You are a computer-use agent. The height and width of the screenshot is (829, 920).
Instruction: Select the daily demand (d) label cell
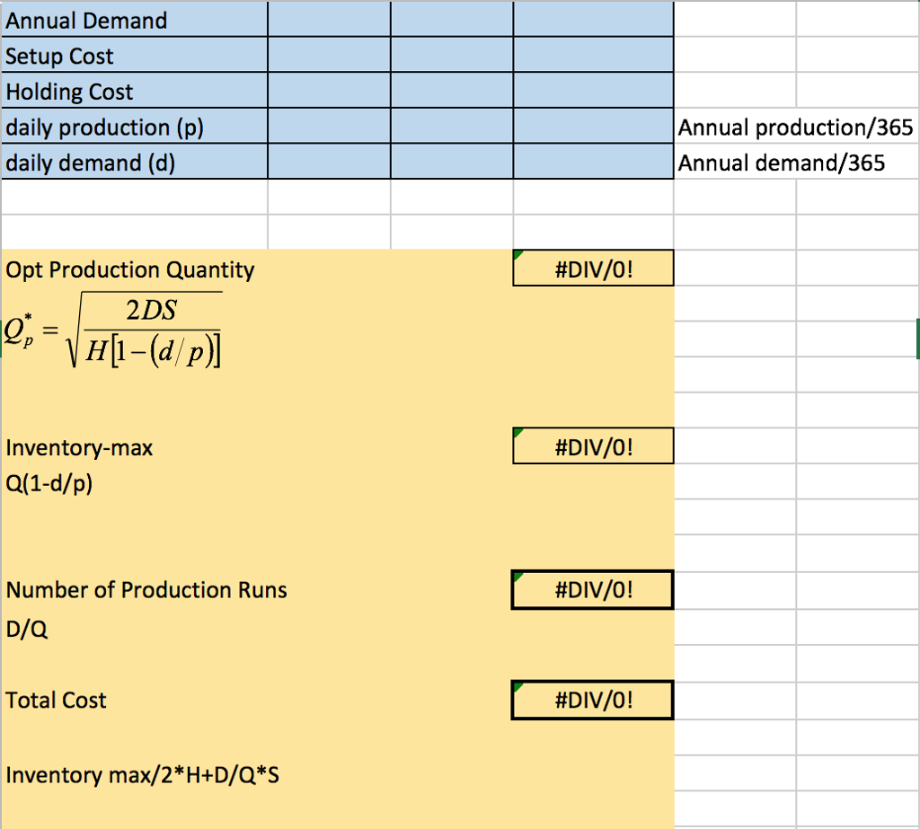(135, 163)
